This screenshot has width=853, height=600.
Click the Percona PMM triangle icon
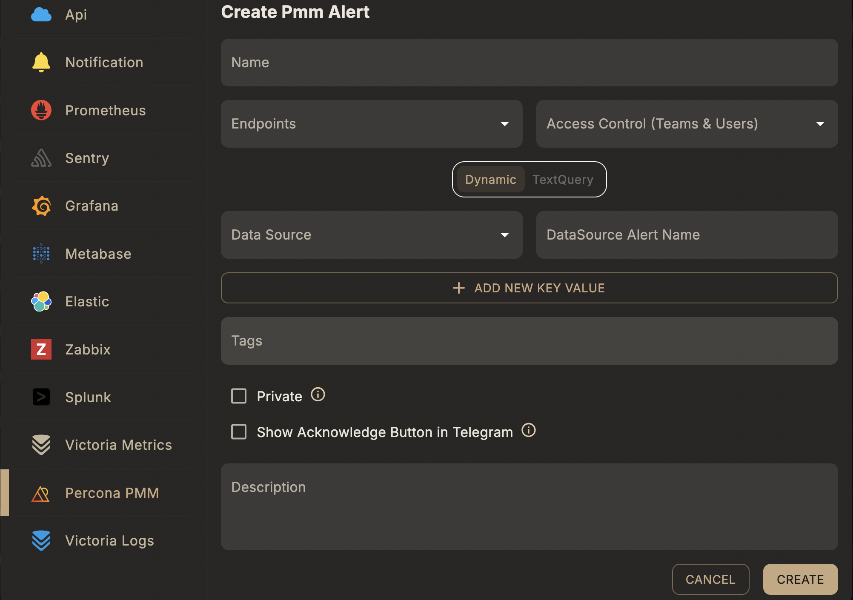pos(41,493)
